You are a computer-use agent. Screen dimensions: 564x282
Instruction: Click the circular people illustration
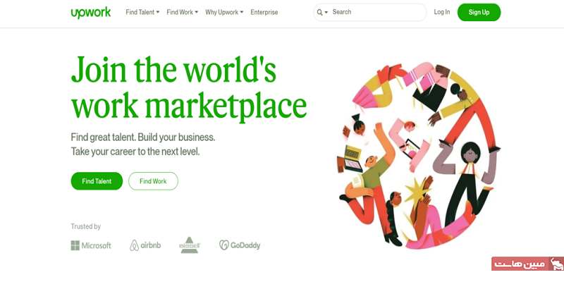(417, 155)
